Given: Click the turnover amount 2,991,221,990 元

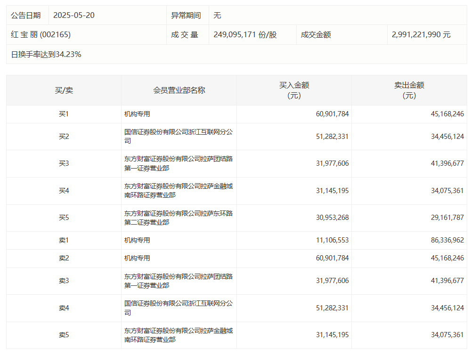Looking at the screenshot, I should click(421, 34).
